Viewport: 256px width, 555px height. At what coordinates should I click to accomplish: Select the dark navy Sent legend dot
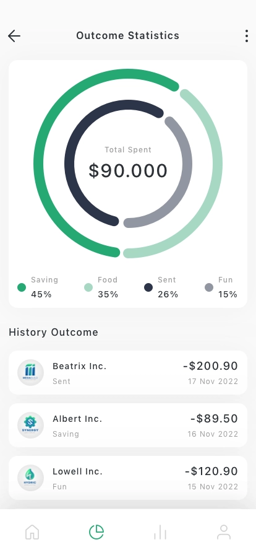pyautogui.click(x=148, y=287)
